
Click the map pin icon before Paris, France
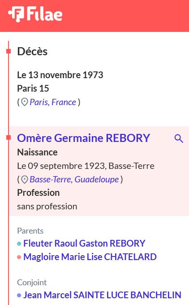pyautogui.click(x=25, y=102)
